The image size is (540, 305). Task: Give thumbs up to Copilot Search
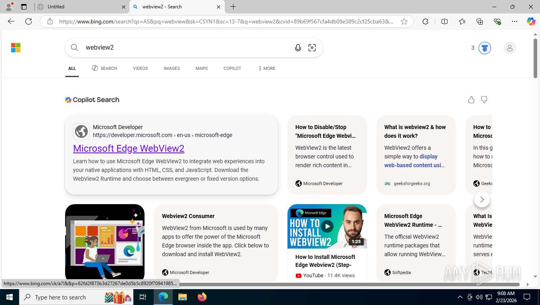pyautogui.click(x=471, y=100)
